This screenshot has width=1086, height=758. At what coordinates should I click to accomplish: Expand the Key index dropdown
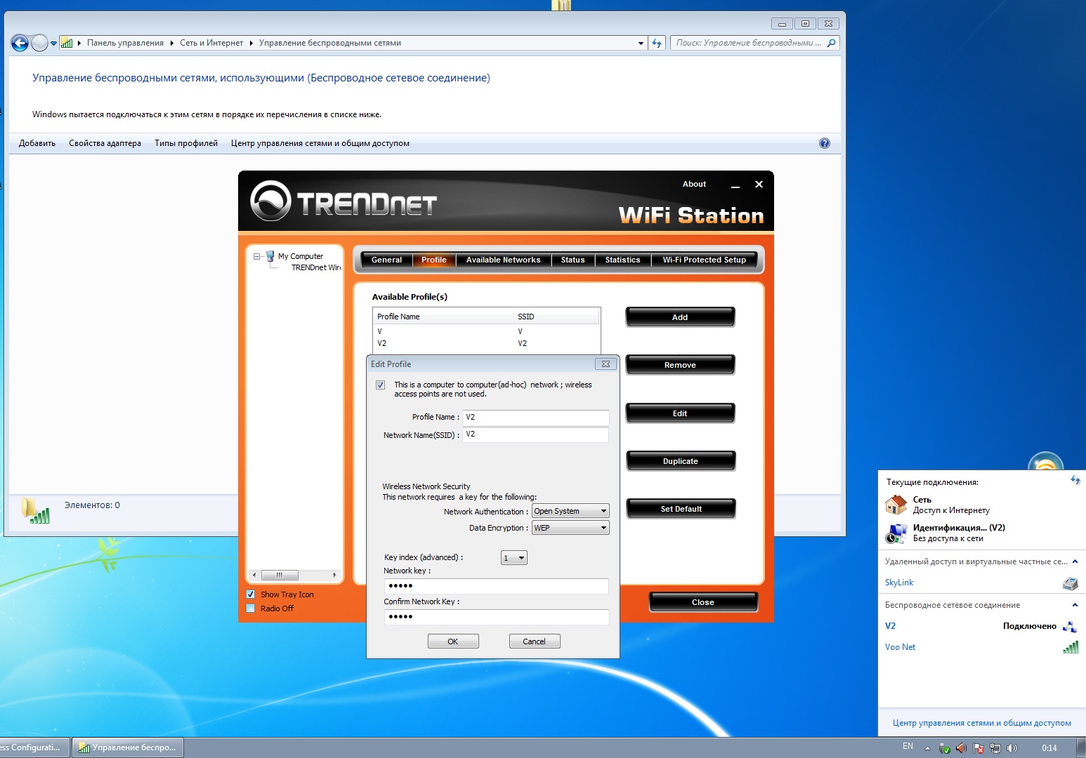pos(513,558)
